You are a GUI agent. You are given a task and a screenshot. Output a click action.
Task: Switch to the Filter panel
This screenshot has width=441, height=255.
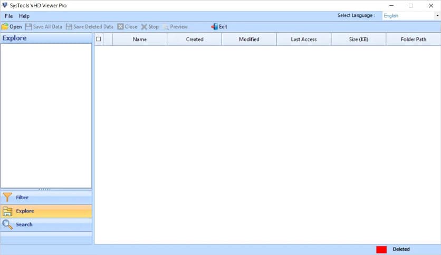pos(46,198)
